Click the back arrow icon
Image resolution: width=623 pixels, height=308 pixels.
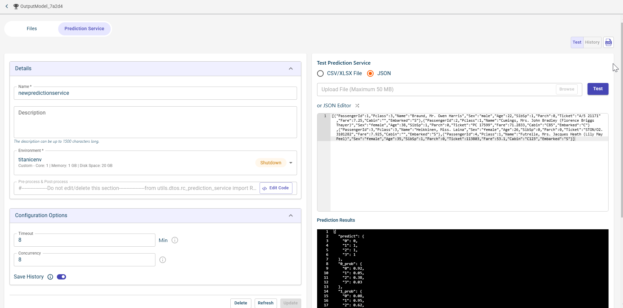[7, 6]
